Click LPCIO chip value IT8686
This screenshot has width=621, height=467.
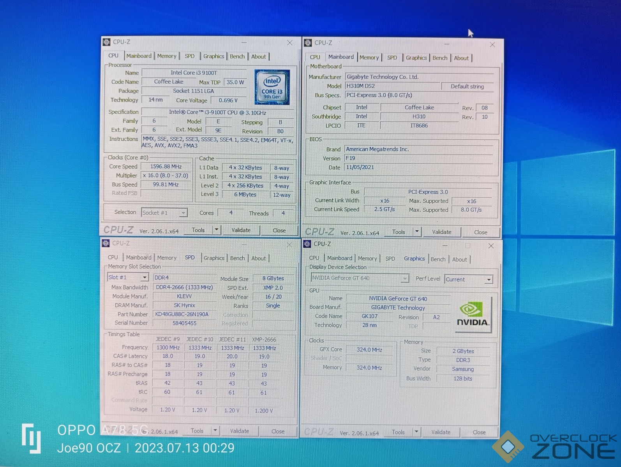coord(419,126)
